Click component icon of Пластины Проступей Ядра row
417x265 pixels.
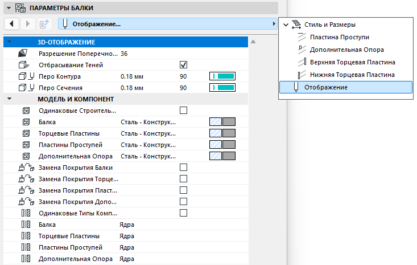[x=26, y=247]
